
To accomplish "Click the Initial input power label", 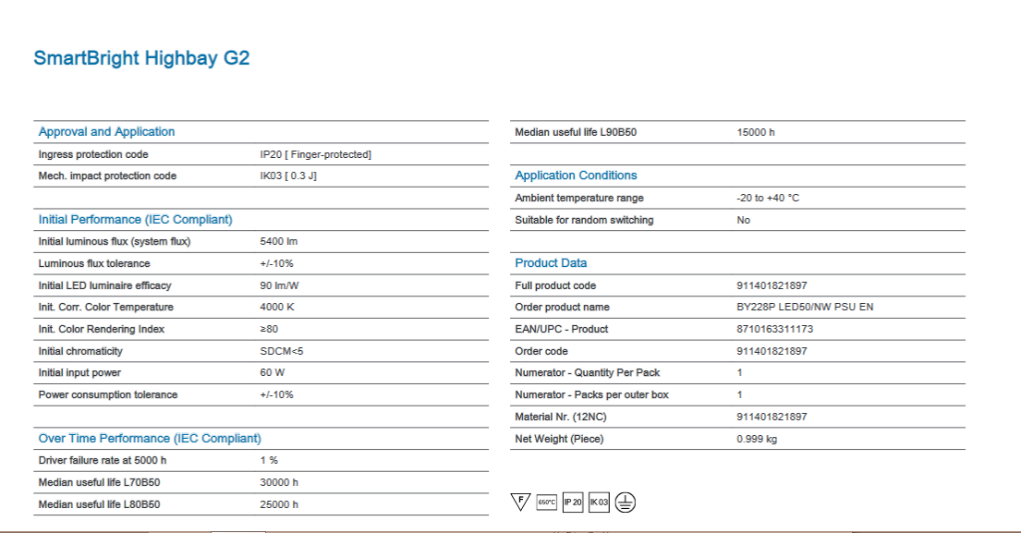I will tap(79, 373).
